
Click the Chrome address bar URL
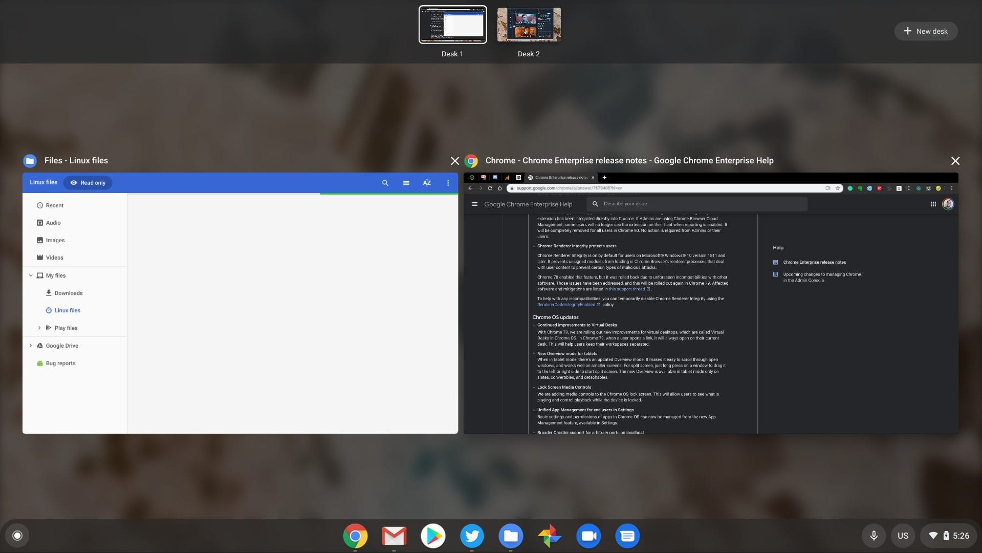pyautogui.click(x=569, y=188)
